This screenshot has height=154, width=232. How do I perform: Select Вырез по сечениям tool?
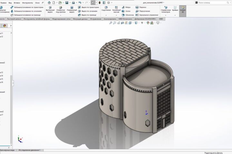[x=88, y=11]
